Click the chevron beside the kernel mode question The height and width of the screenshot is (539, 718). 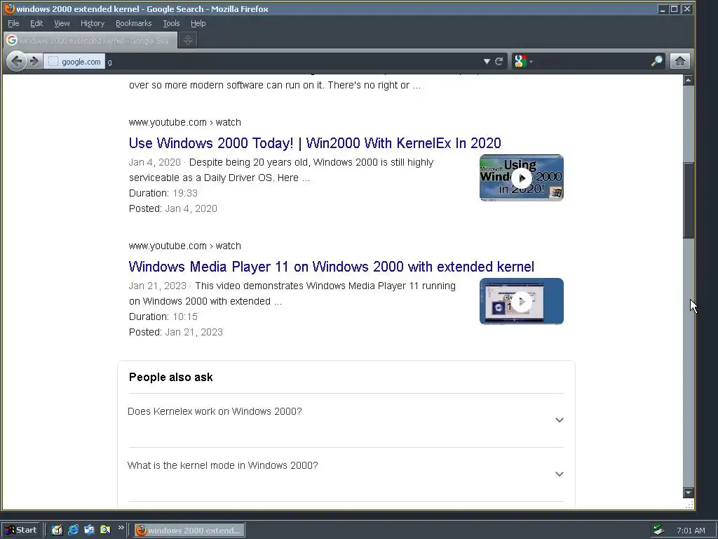[x=559, y=474]
